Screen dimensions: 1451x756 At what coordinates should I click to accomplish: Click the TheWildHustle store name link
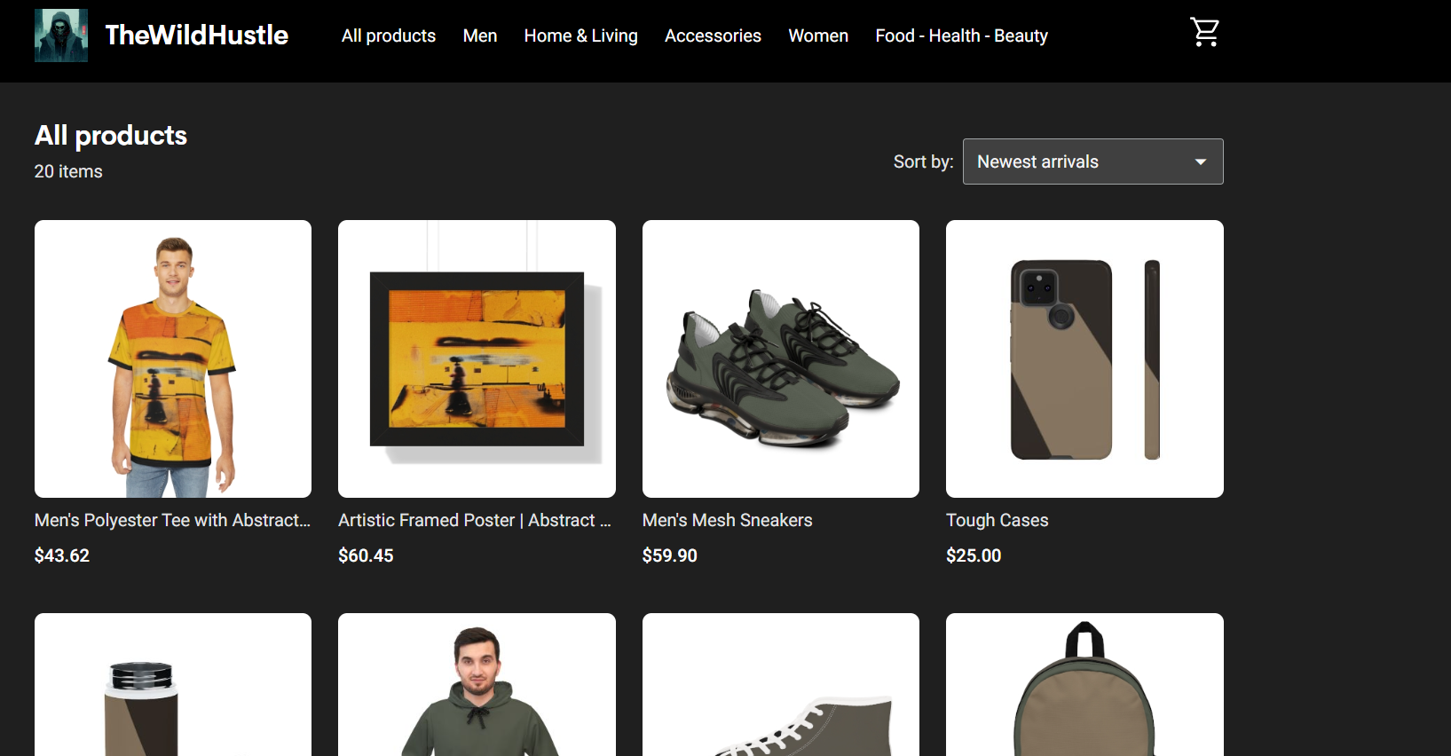[x=197, y=35]
